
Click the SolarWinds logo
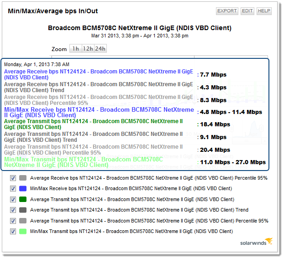click(x=256, y=242)
